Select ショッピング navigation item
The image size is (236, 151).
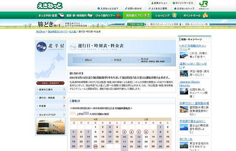coord(166,15)
